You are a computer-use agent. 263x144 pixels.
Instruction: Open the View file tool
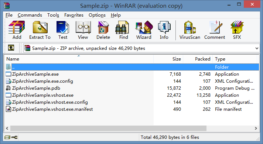pyautogui.click(x=83, y=30)
